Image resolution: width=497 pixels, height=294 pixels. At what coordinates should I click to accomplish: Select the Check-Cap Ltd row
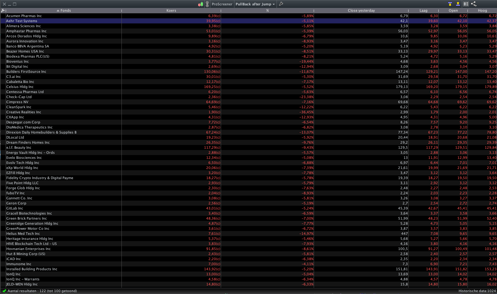pos(248,97)
